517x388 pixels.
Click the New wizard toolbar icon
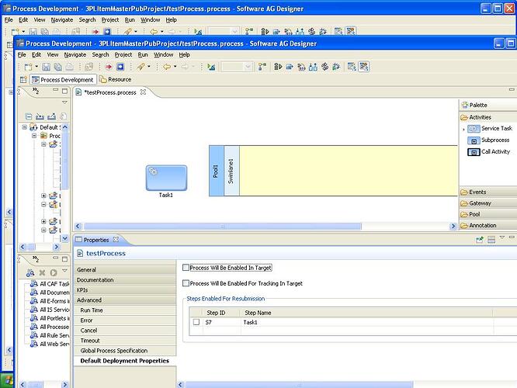[x=29, y=67]
